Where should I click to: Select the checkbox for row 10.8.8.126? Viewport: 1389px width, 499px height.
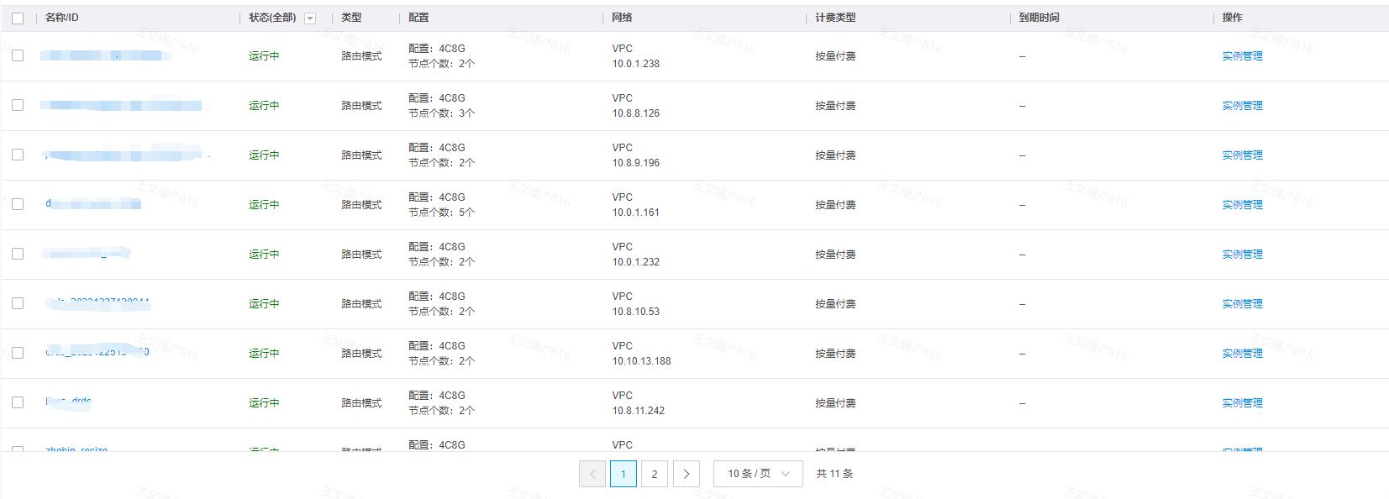pyautogui.click(x=18, y=105)
